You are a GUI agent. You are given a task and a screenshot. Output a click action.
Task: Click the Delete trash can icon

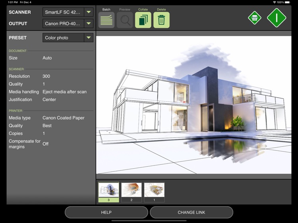(161, 20)
